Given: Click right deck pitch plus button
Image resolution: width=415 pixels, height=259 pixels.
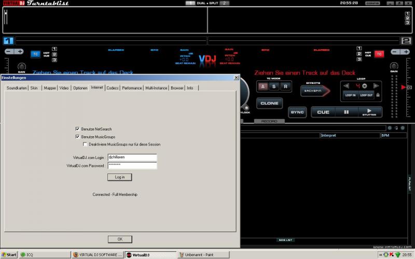Looking at the screenshot, I should pyautogui.click(x=405, y=52).
